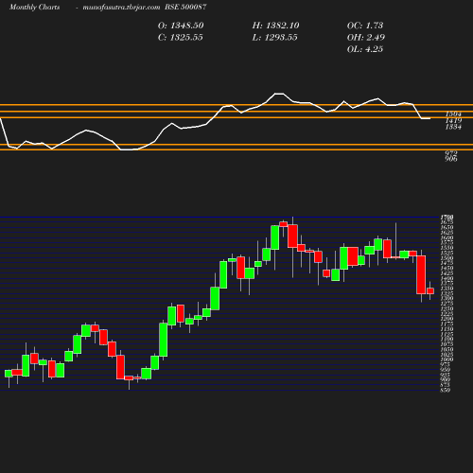Click the "OC: 1.73" percentage value
The height and width of the screenshot is (473, 473).
click(365, 26)
